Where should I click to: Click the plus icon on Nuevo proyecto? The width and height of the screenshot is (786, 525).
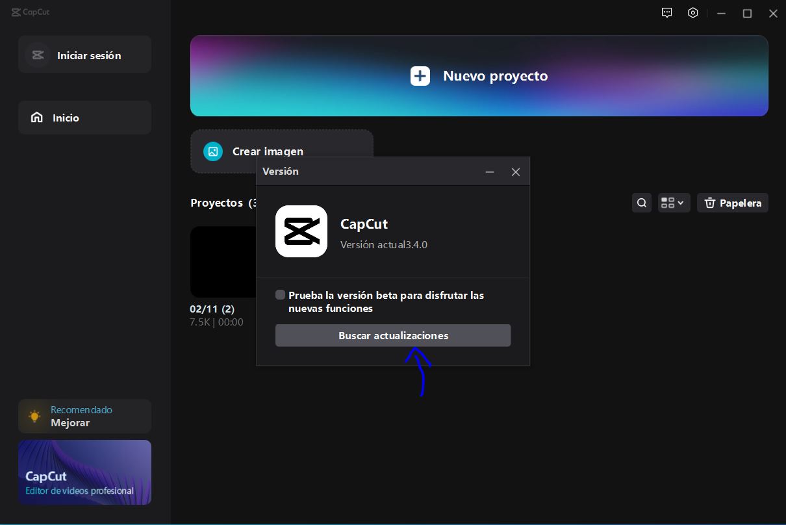coord(420,76)
